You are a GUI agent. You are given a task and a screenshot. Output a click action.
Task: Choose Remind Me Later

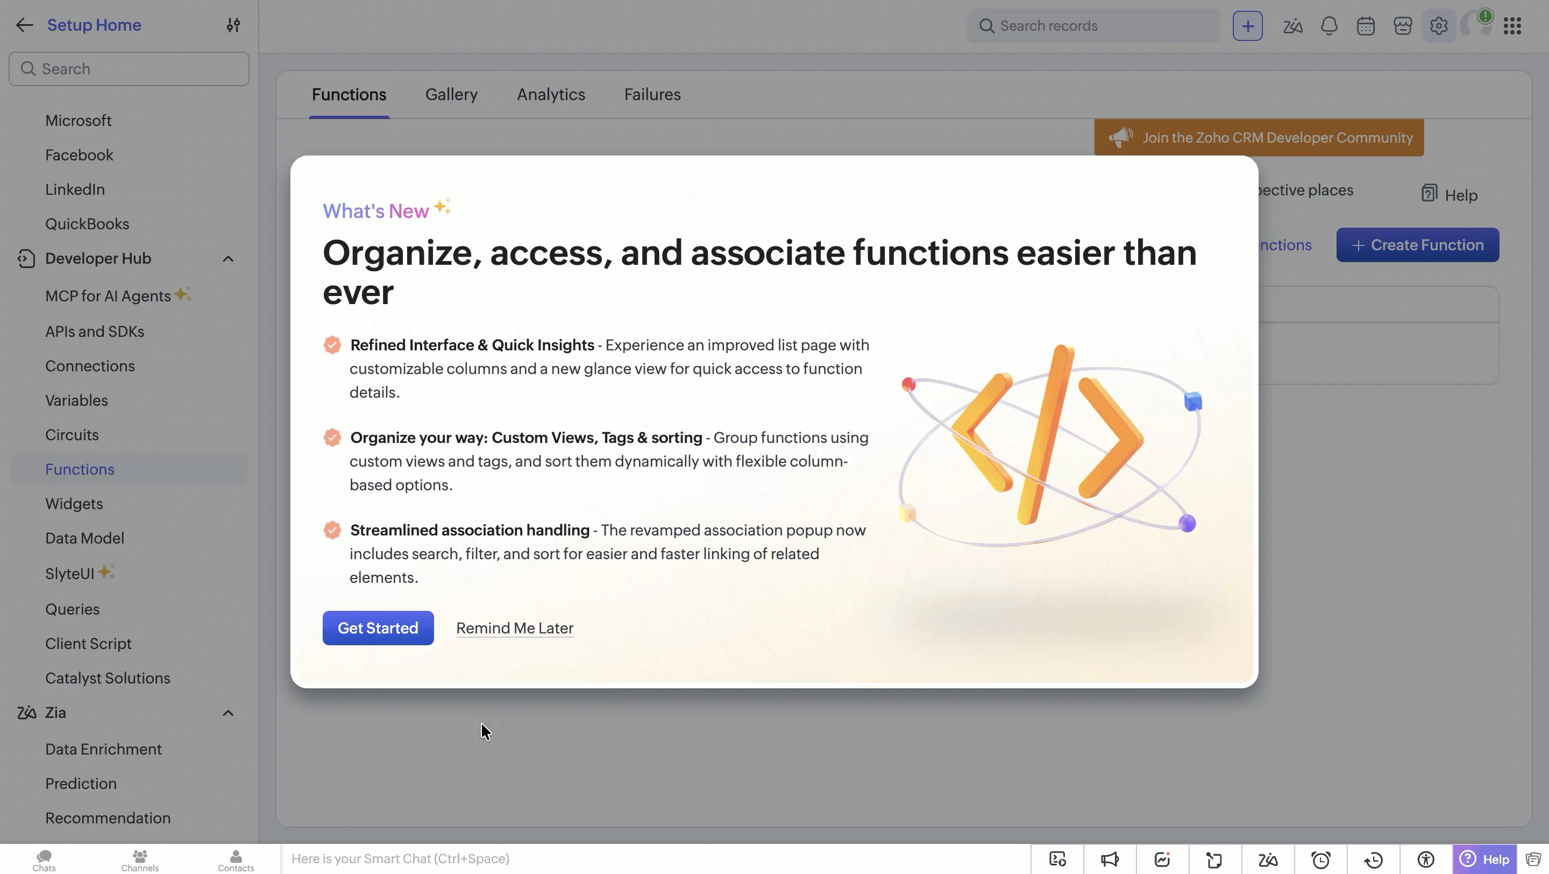point(515,628)
